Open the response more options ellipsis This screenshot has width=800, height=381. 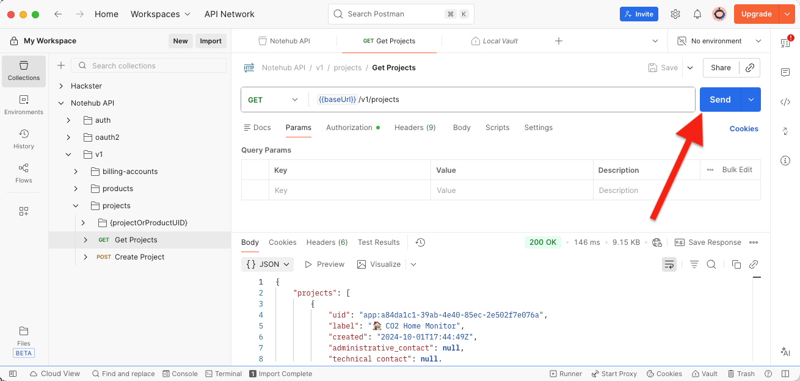754,242
